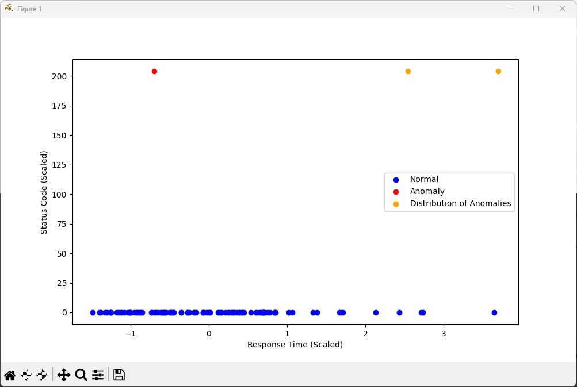Go forward to next view

pyautogui.click(x=42, y=375)
